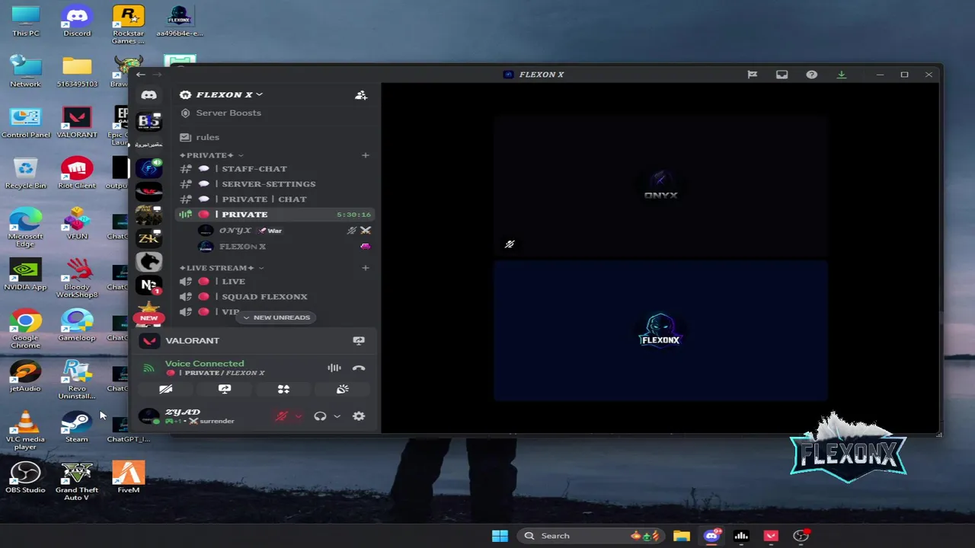Viewport: 975px width, 548px height.
Task: Open Windows Start menu
Action: tap(500, 536)
